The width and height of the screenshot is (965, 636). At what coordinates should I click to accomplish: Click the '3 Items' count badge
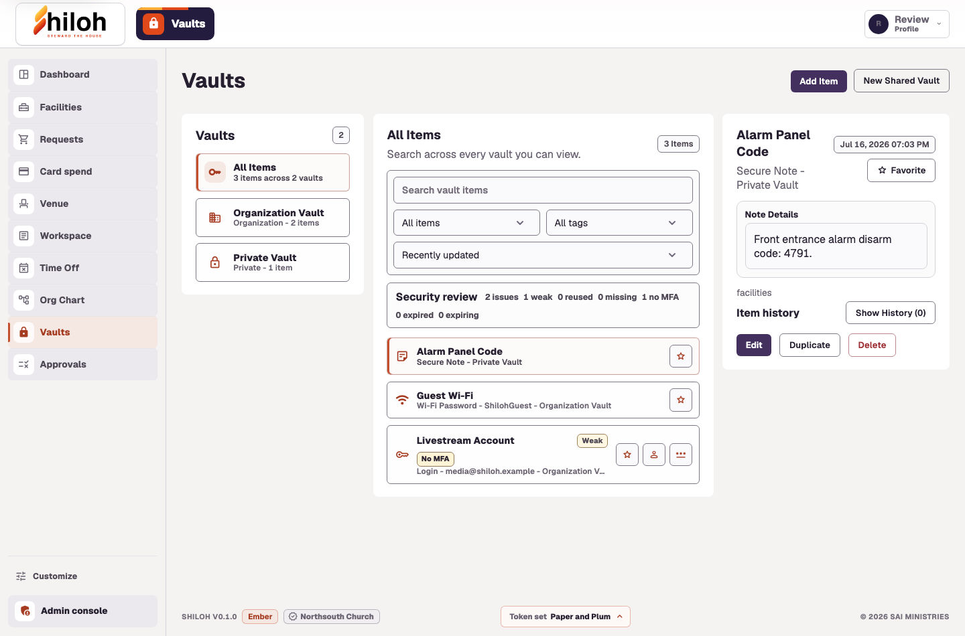click(678, 144)
